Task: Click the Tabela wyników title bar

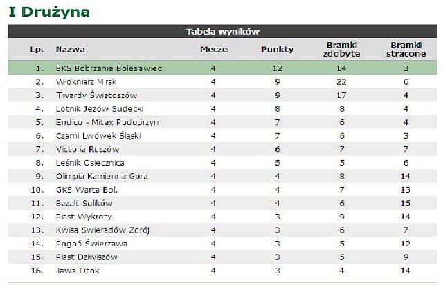Action: (223, 31)
